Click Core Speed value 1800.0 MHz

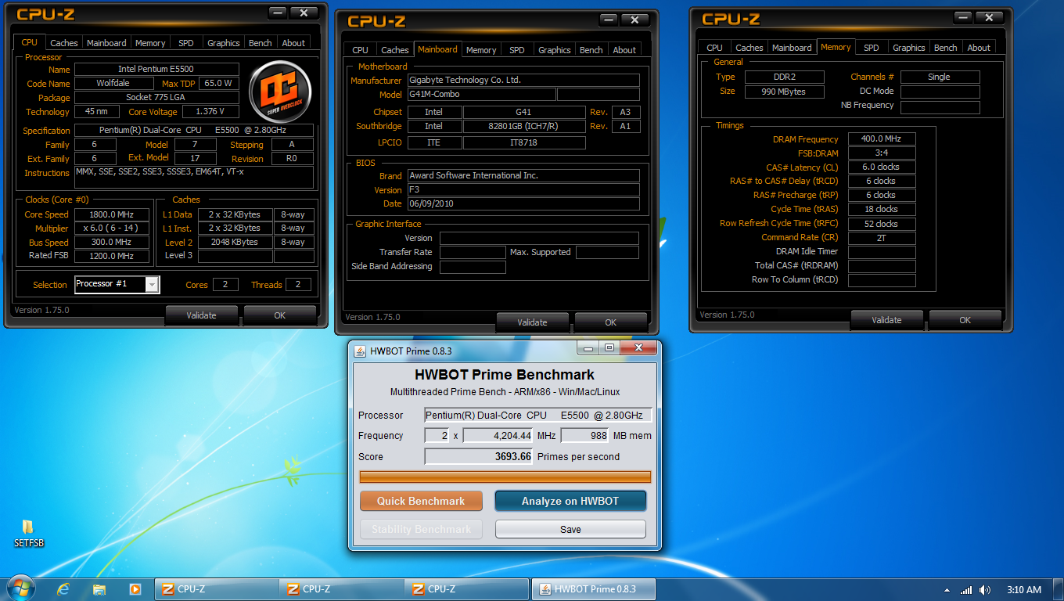click(112, 214)
